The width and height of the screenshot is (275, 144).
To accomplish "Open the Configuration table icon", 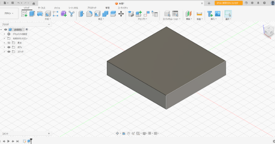I will pos(175,14).
